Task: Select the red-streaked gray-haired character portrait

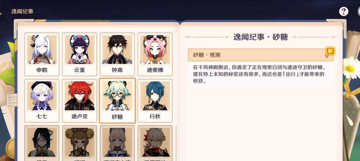Action: click(155, 143)
